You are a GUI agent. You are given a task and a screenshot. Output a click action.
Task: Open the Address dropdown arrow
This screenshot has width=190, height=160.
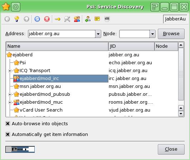tap(98, 34)
